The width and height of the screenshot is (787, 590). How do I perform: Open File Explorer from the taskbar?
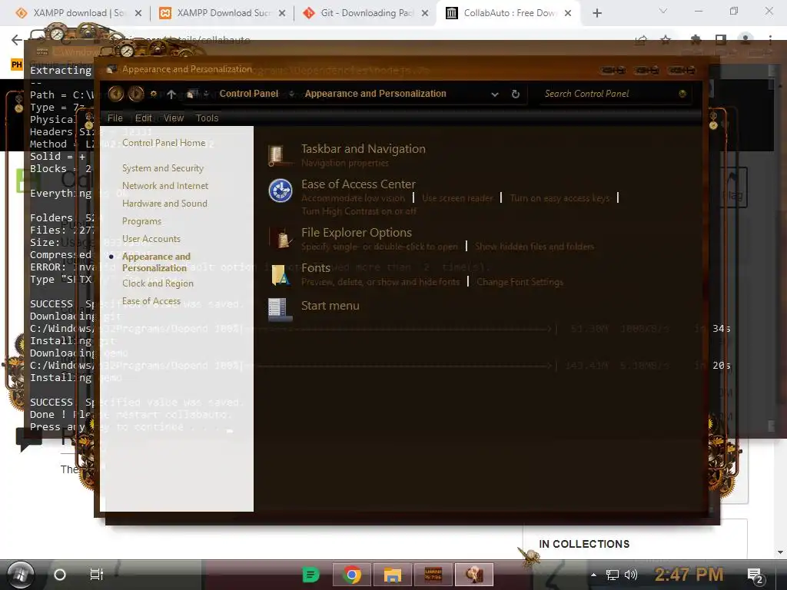(393, 575)
